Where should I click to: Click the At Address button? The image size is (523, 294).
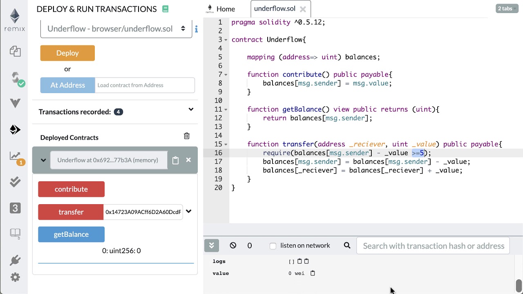tap(67, 85)
